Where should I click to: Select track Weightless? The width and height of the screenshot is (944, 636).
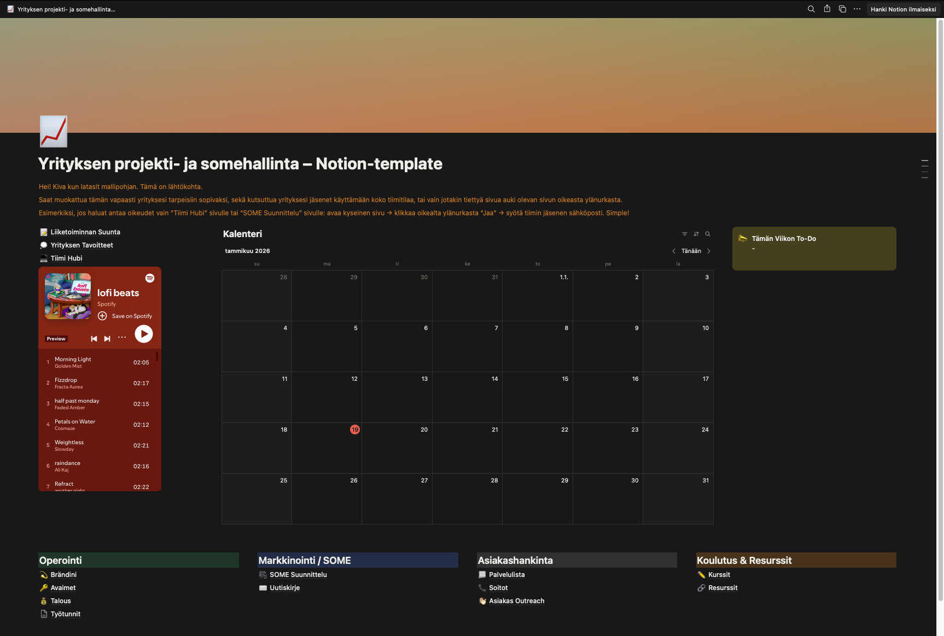(x=98, y=445)
